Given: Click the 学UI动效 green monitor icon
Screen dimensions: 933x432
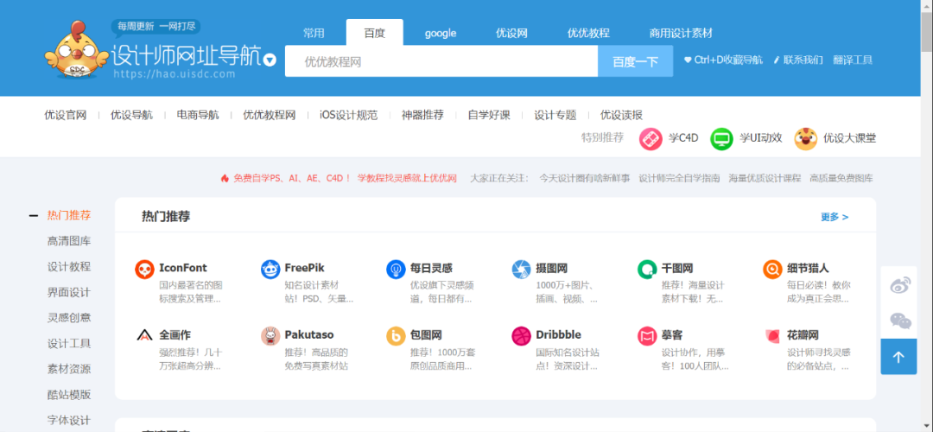Looking at the screenshot, I should 721,138.
